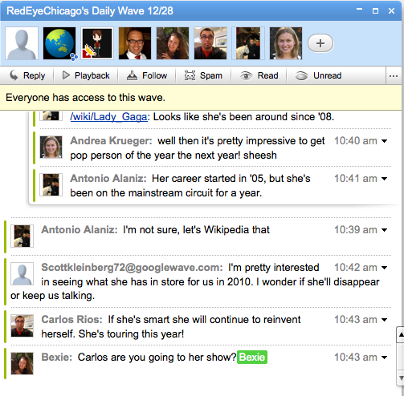The image size is (404, 396).
Task: Click the scroll up arrow on the wave scrollbar
Action: [401, 334]
